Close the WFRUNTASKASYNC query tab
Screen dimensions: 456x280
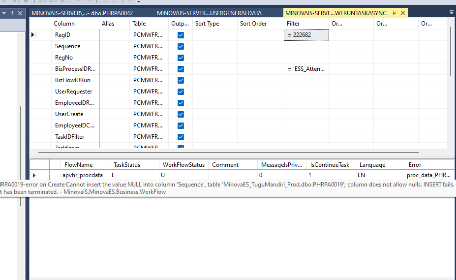(x=403, y=13)
